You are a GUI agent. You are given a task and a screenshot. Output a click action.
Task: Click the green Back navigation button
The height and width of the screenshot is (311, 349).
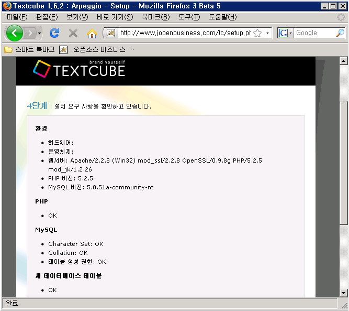15,33
